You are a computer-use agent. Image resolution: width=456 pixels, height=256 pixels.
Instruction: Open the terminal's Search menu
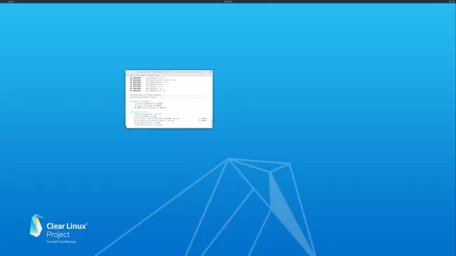pos(143,75)
